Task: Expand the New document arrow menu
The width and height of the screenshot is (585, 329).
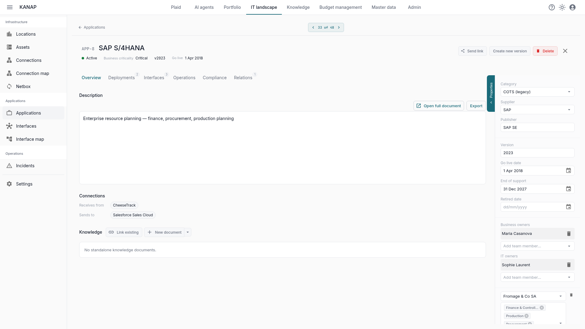Action: click(x=188, y=232)
